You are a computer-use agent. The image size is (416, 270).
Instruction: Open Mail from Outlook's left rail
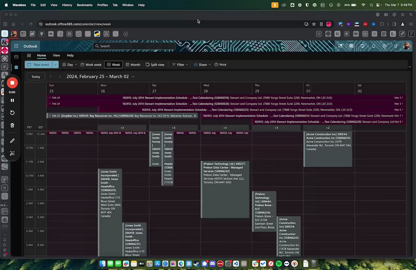16,57
